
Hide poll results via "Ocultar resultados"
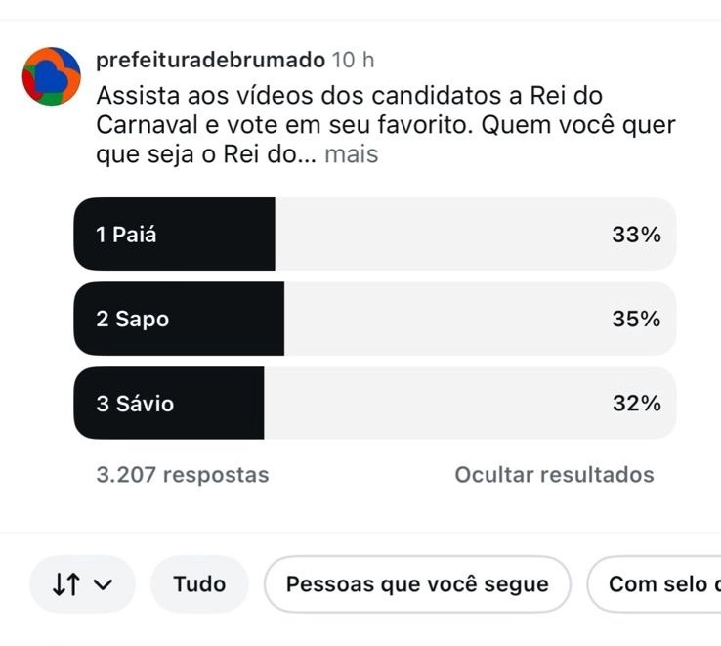point(554,475)
